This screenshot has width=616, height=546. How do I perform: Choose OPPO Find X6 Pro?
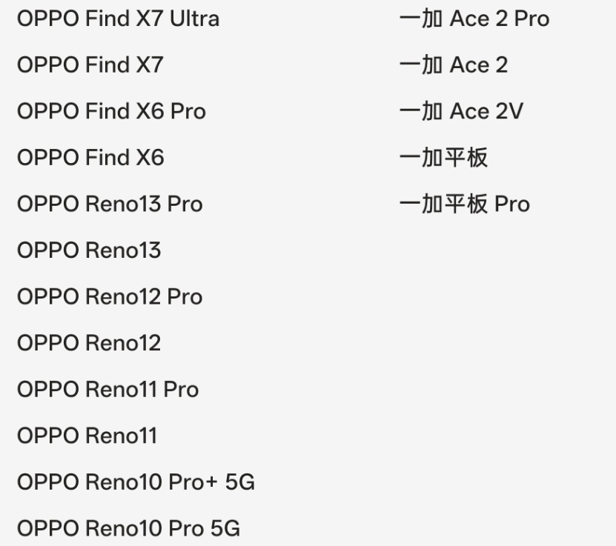point(111,112)
